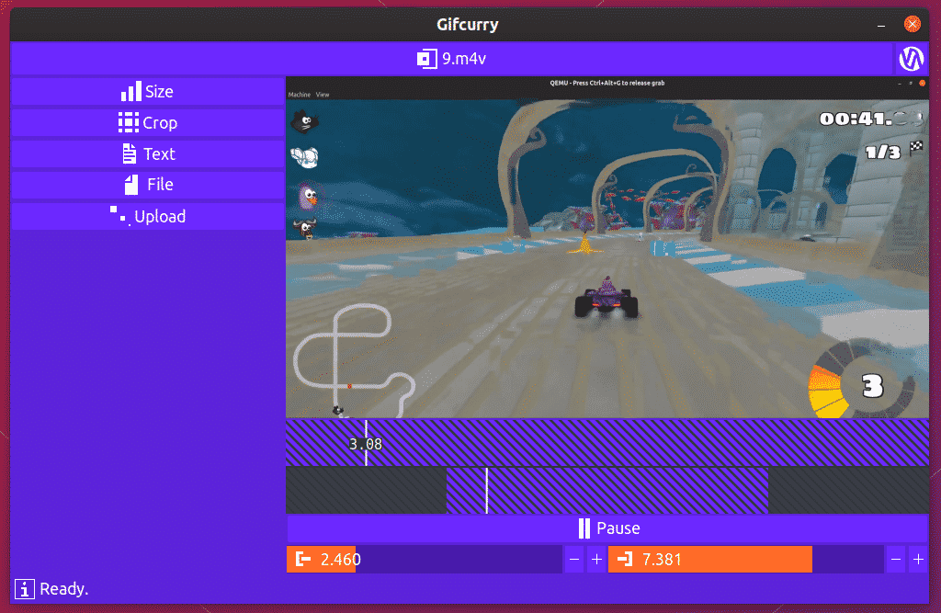Screen dimensions: 941x613
Task: Open the Text overlay section
Action: [147, 153]
